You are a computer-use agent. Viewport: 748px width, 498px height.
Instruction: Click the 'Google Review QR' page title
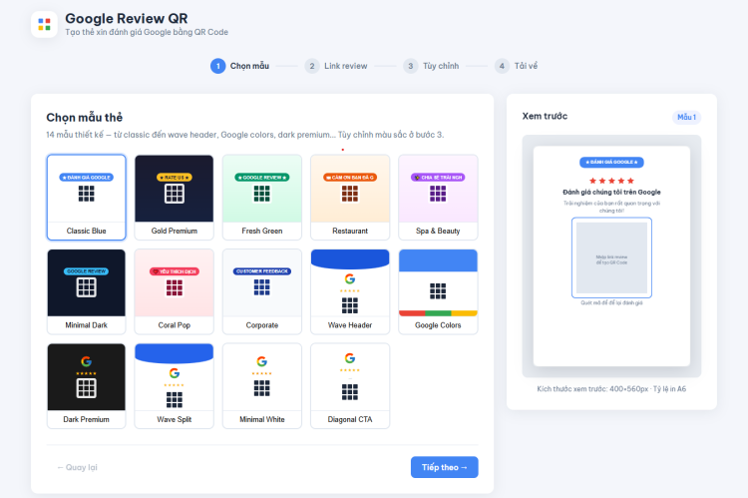[x=127, y=19]
